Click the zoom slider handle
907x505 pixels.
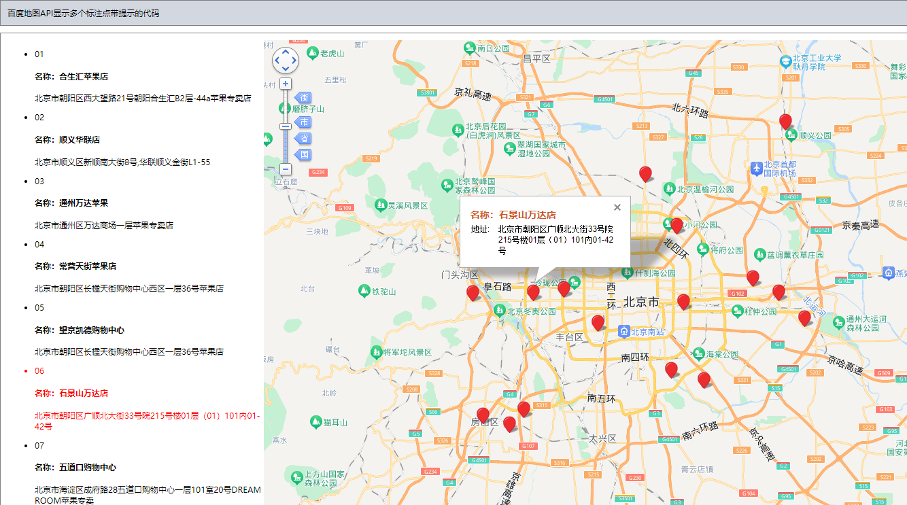pos(286,126)
